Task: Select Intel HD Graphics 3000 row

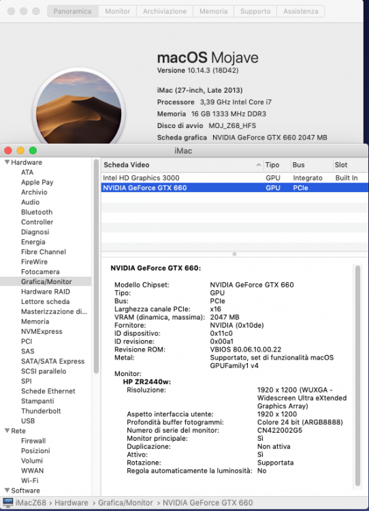Action: [x=234, y=178]
